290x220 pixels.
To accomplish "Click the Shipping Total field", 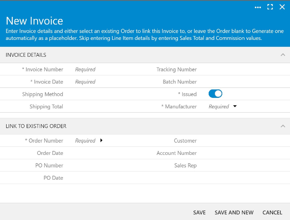I will 109,106.
